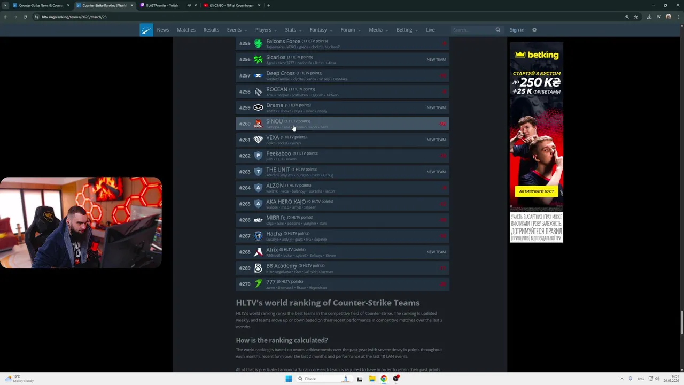Open the browser tab search dropdown
The height and width of the screenshot is (385, 684).
coord(5,5)
